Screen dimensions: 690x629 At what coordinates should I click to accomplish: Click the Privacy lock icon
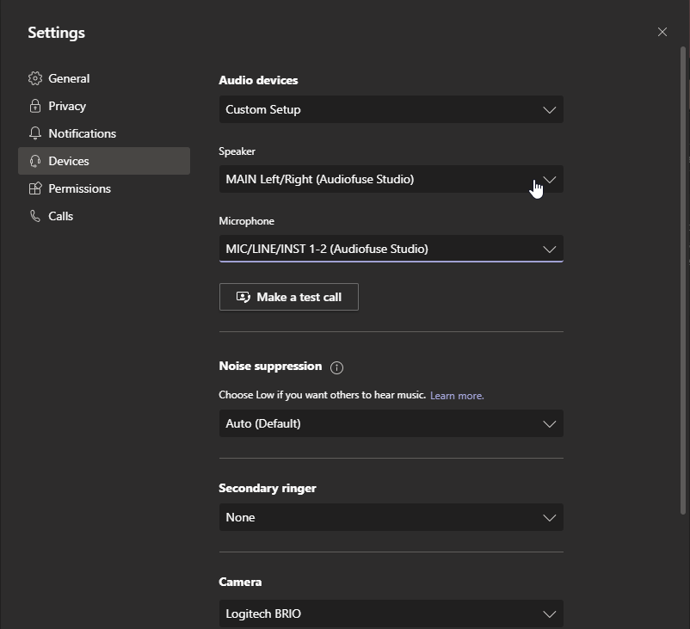35,106
